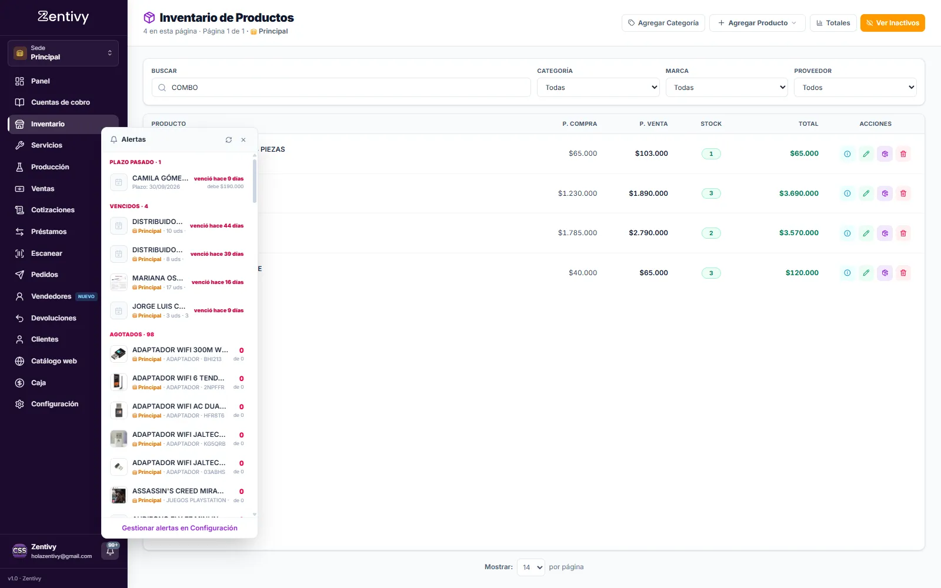Close the Alertas panel

[x=243, y=140]
